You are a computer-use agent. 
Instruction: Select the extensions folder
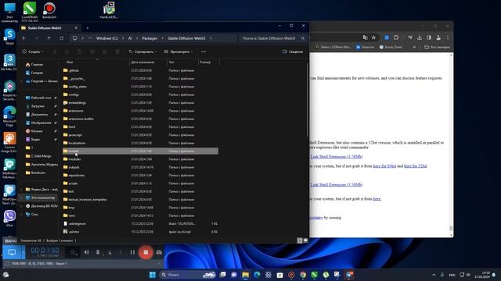click(x=76, y=111)
